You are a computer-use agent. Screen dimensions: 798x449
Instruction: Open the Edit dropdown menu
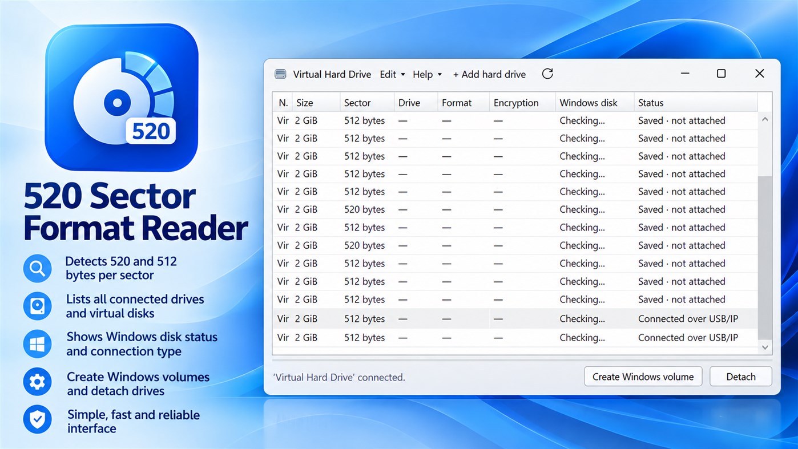point(392,74)
